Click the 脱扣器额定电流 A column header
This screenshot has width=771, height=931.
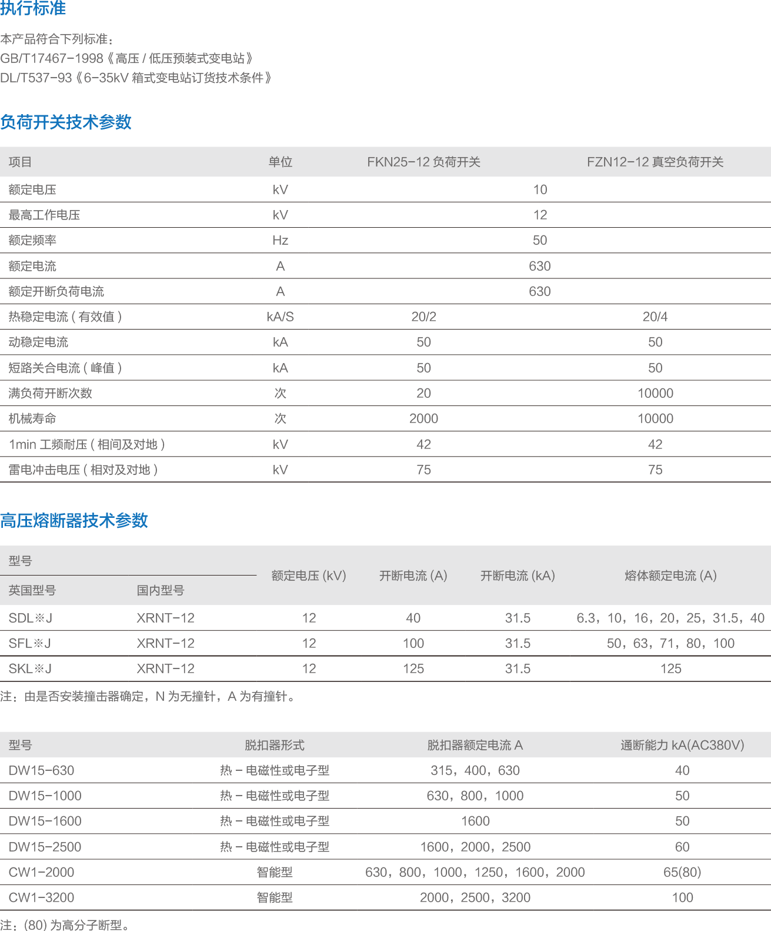point(475,745)
